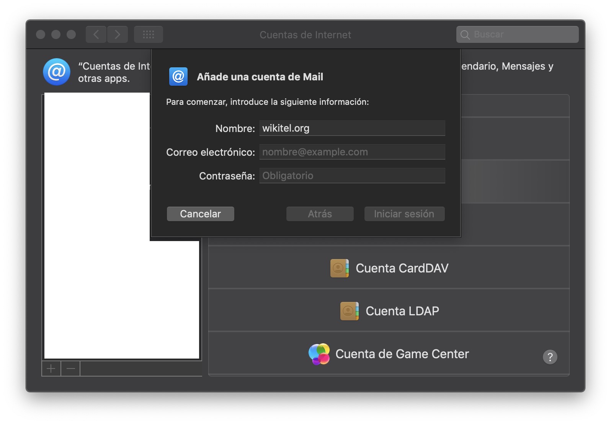Show all preferences with the grid button
The height and width of the screenshot is (424, 611).
point(149,34)
